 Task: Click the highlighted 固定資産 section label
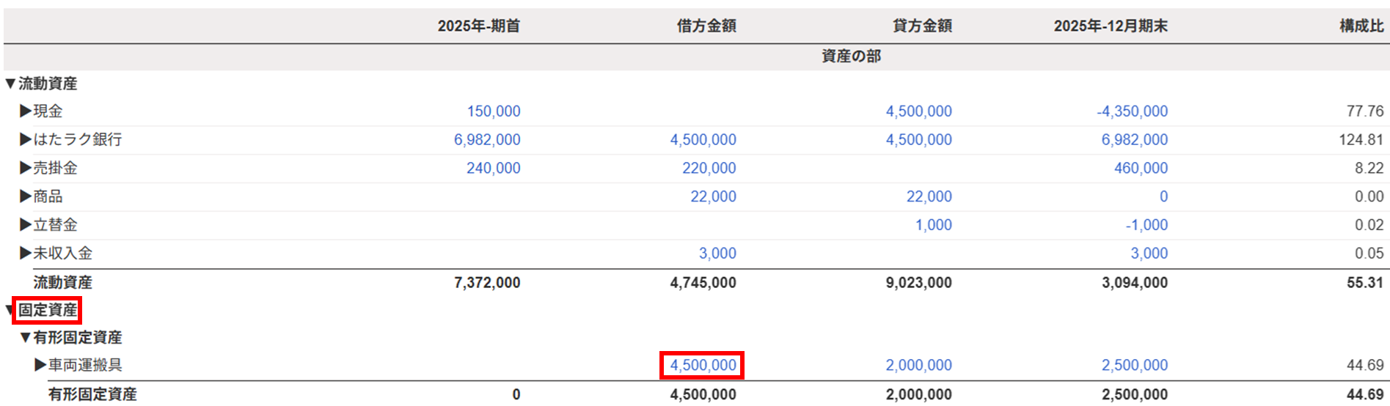click(x=48, y=310)
